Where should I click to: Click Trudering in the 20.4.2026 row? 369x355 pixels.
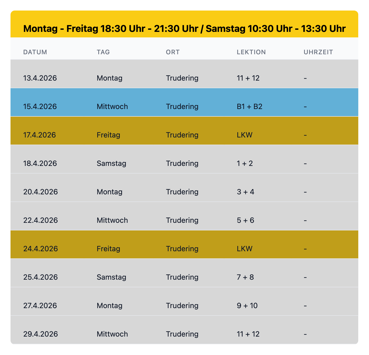coord(182,192)
